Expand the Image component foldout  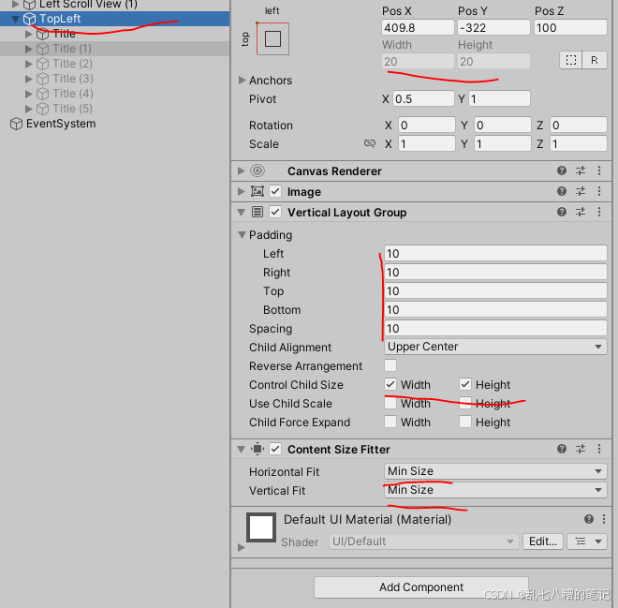241,192
